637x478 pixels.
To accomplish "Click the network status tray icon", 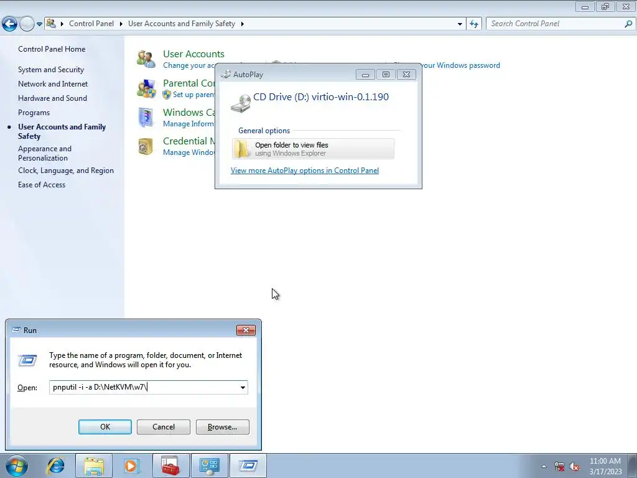I will click(559, 466).
